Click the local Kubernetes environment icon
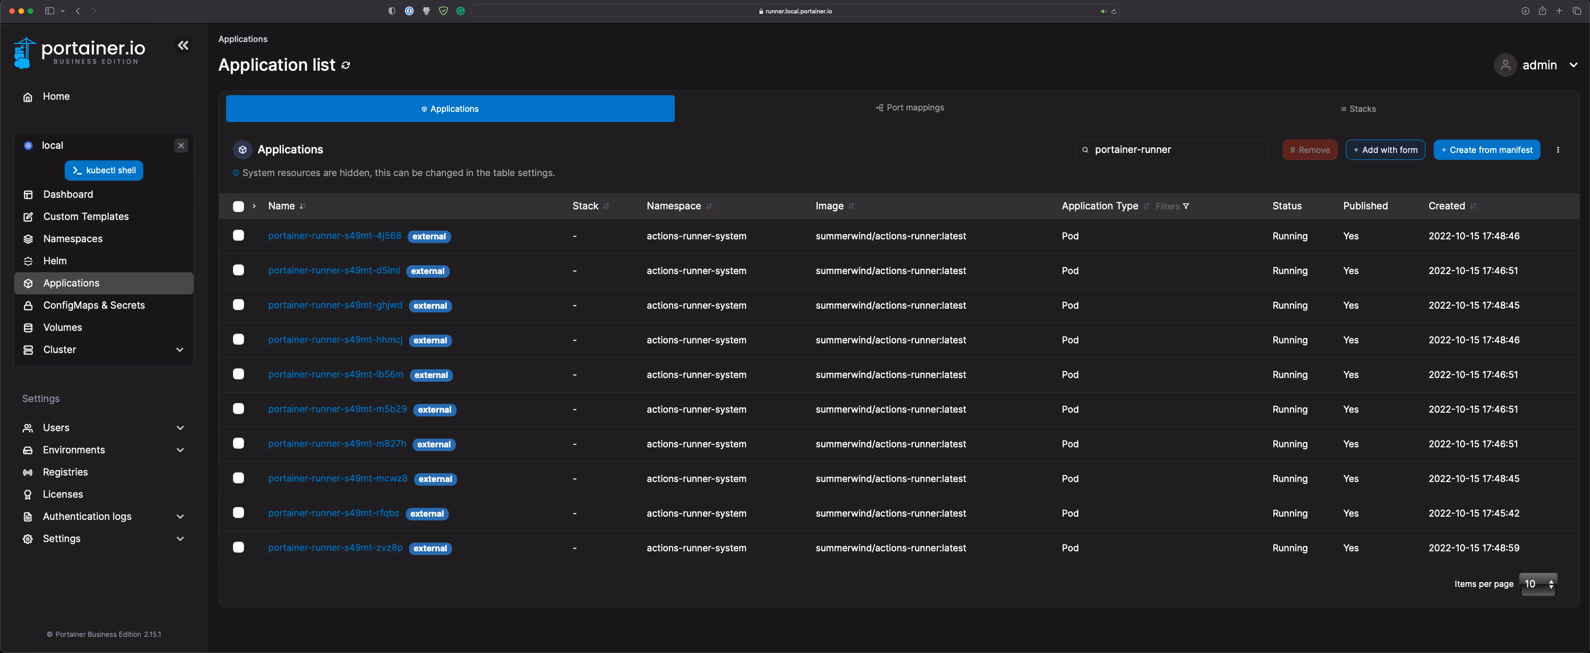 click(28, 146)
